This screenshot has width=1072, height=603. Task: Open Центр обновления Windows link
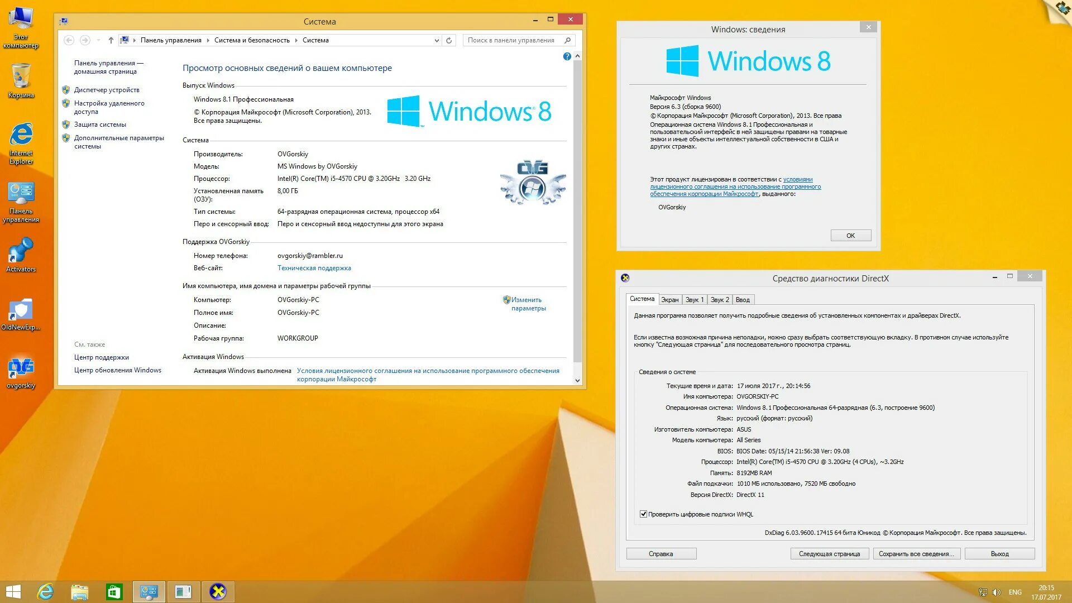(118, 370)
